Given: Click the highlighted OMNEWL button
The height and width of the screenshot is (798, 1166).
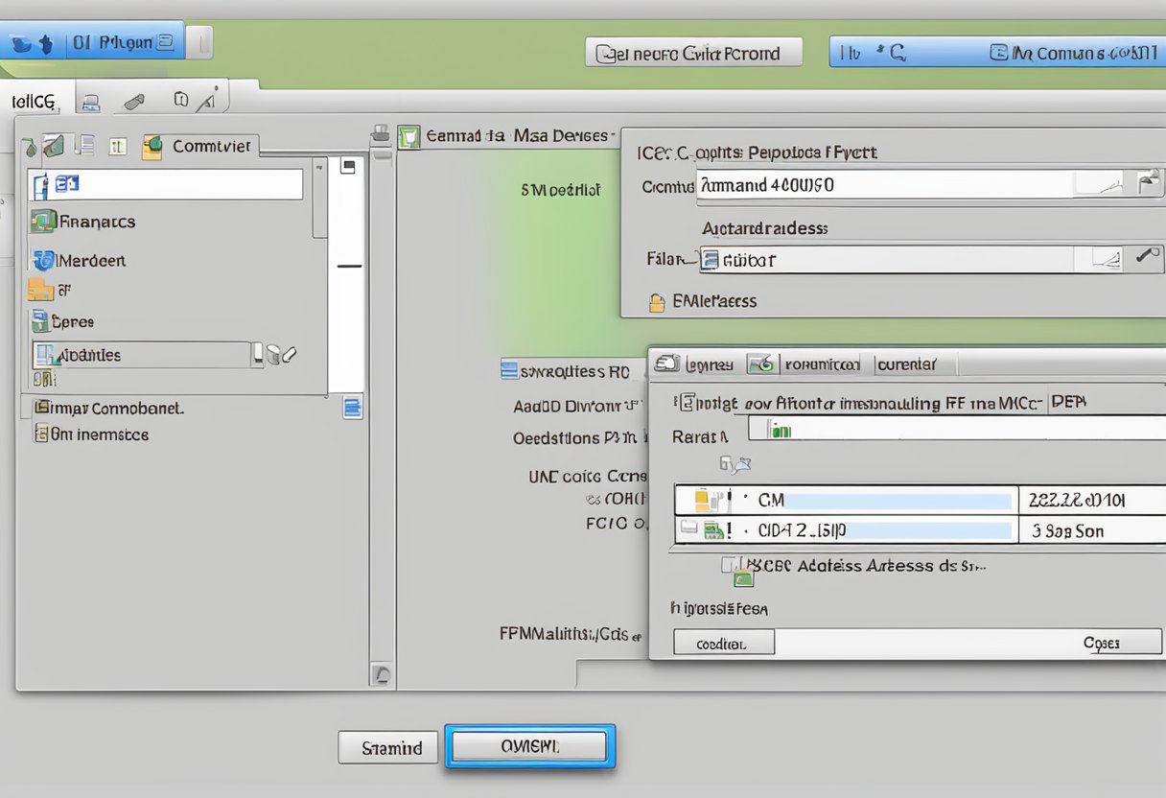Looking at the screenshot, I should click(529, 745).
